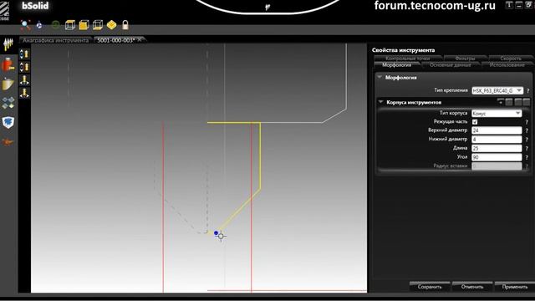Screen dimensions: 535x301
Task: Click the Угол input field
Action: [497, 157]
